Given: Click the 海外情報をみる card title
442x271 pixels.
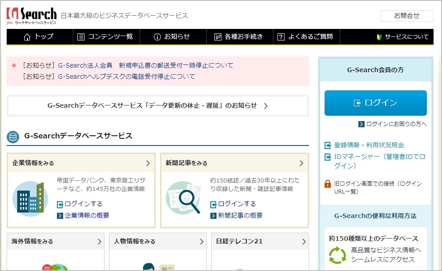Looking at the screenshot, I should click(32, 241).
